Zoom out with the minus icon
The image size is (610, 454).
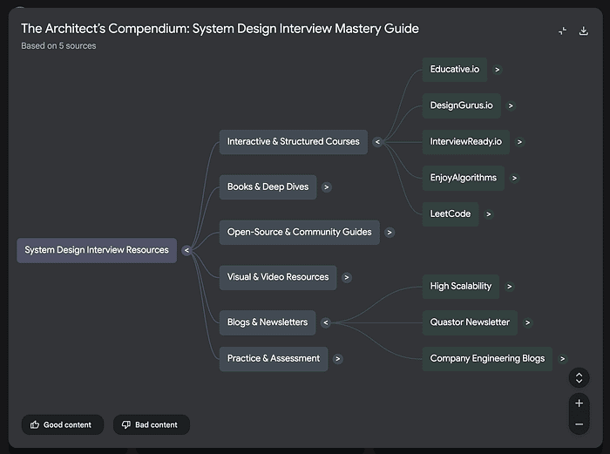pos(579,424)
